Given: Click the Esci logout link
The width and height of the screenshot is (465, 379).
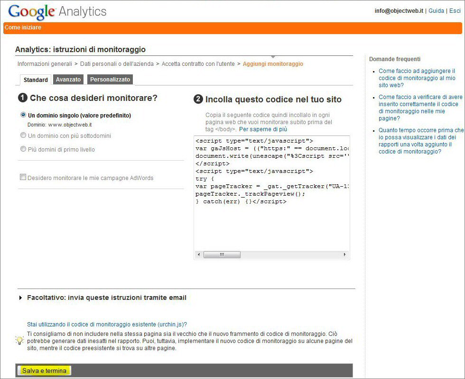Looking at the screenshot, I should 455,11.
